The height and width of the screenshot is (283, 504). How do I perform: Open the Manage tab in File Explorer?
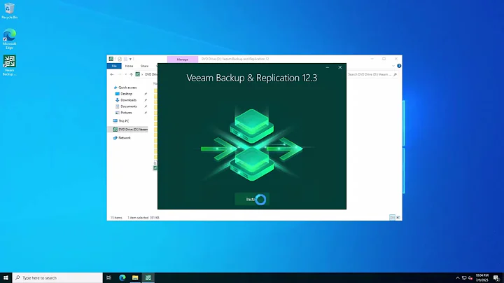(183, 59)
